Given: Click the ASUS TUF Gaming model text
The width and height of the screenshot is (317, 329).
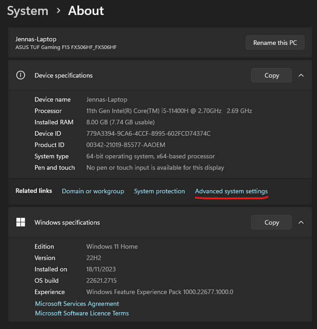Looking at the screenshot, I should 66,47.
